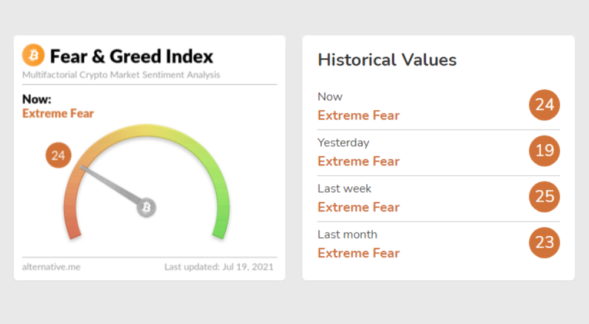Open the alternative.me link
This screenshot has width=589, height=324.
click(x=51, y=267)
